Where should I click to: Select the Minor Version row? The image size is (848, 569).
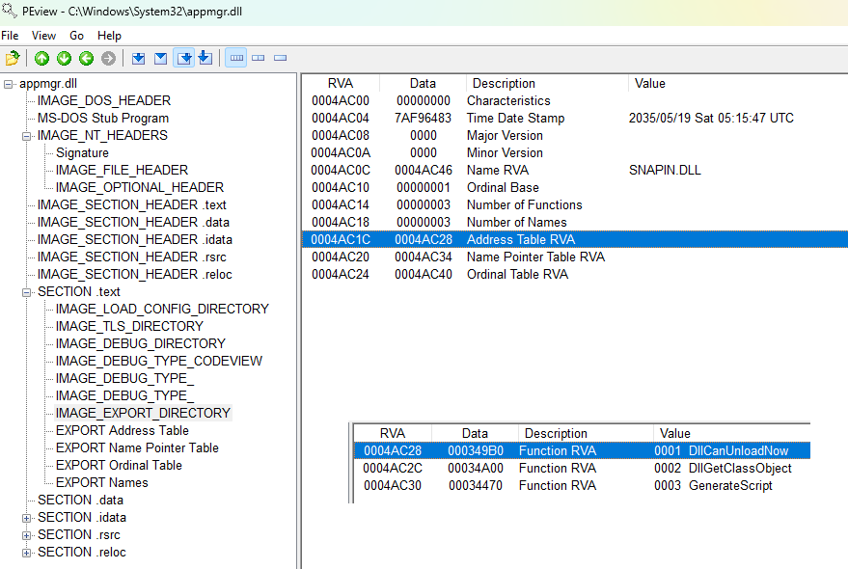575,152
